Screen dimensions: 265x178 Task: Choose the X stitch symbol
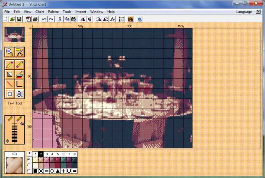(41, 171)
